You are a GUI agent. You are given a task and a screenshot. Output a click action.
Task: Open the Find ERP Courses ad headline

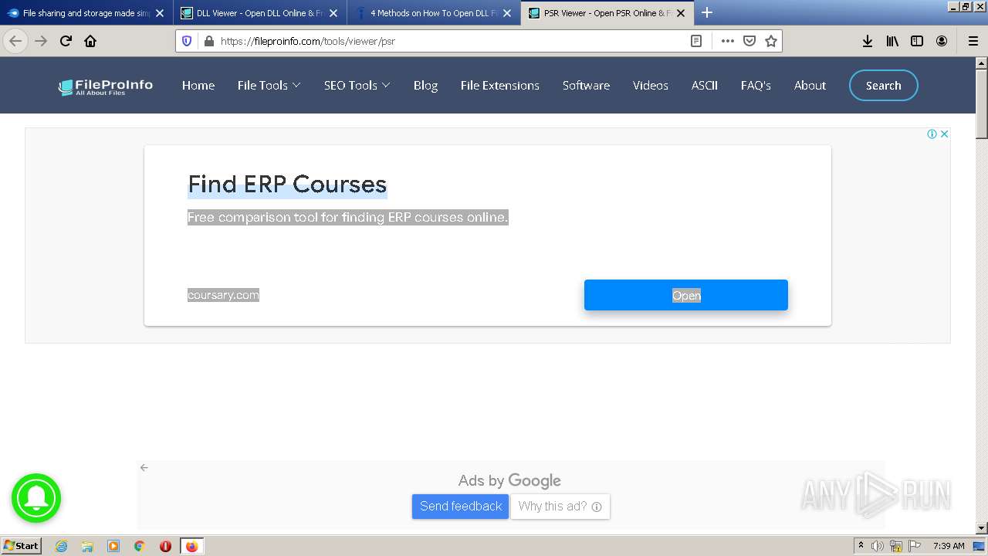point(287,185)
